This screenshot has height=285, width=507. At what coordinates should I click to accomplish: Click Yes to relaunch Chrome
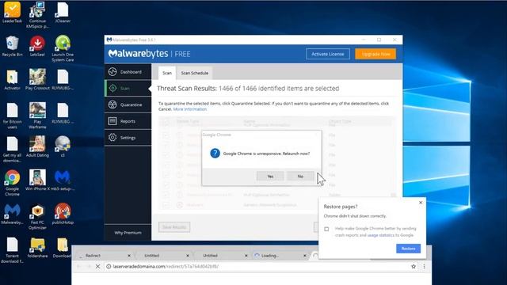pos(270,176)
